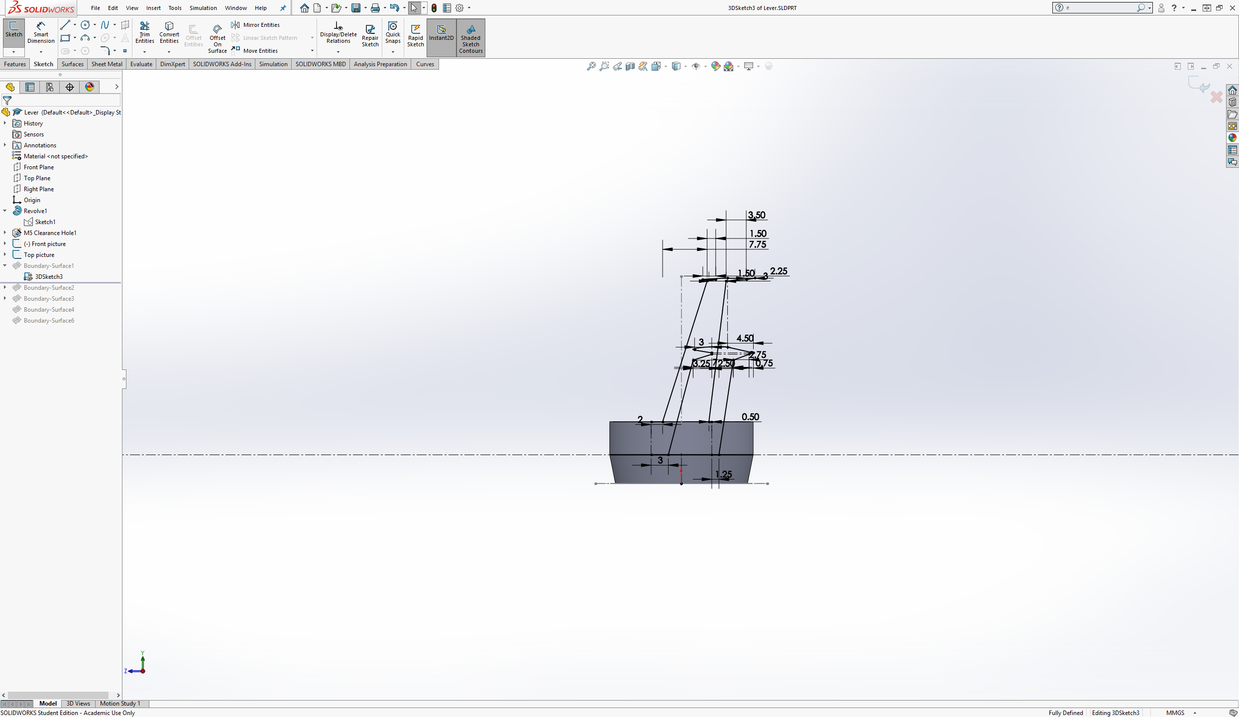Click the Repair Sketch tool
The height and width of the screenshot is (717, 1239).
(370, 35)
